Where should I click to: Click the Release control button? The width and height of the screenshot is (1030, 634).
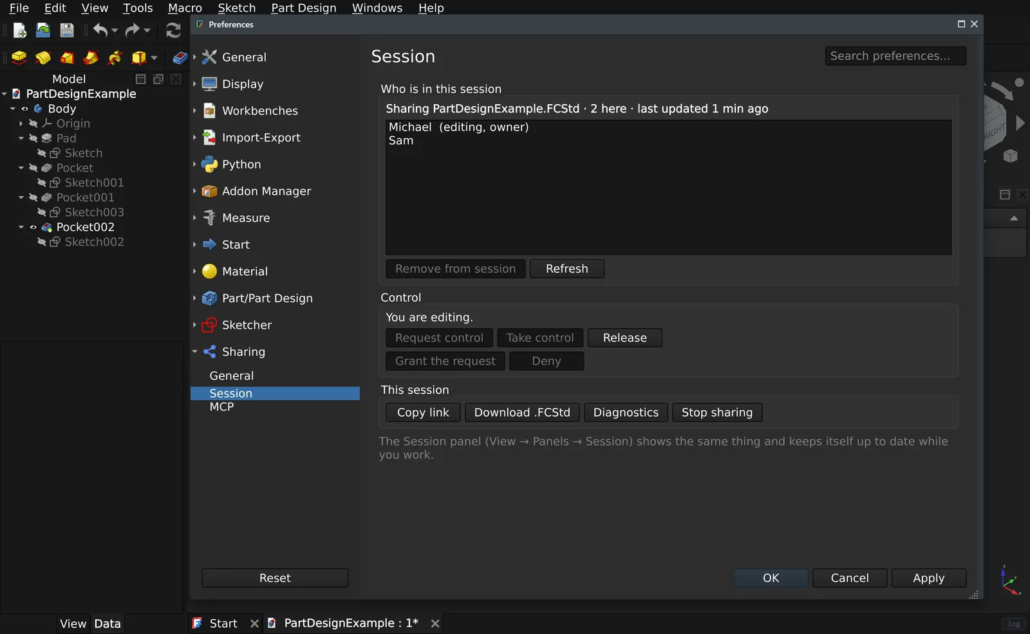click(625, 338)
